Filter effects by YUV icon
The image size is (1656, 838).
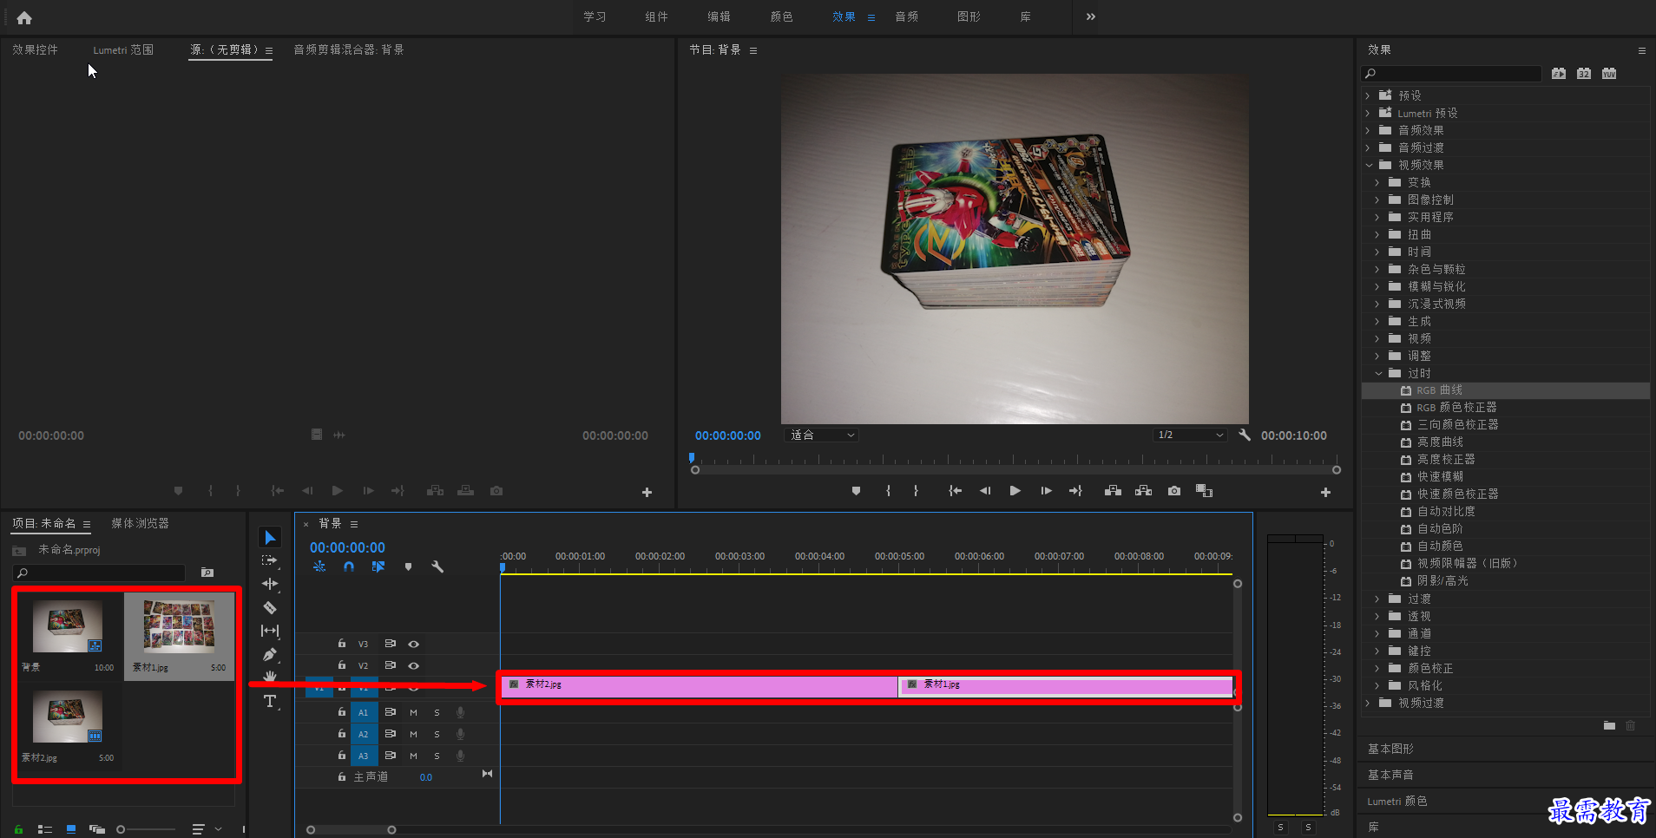point(1609,74)
